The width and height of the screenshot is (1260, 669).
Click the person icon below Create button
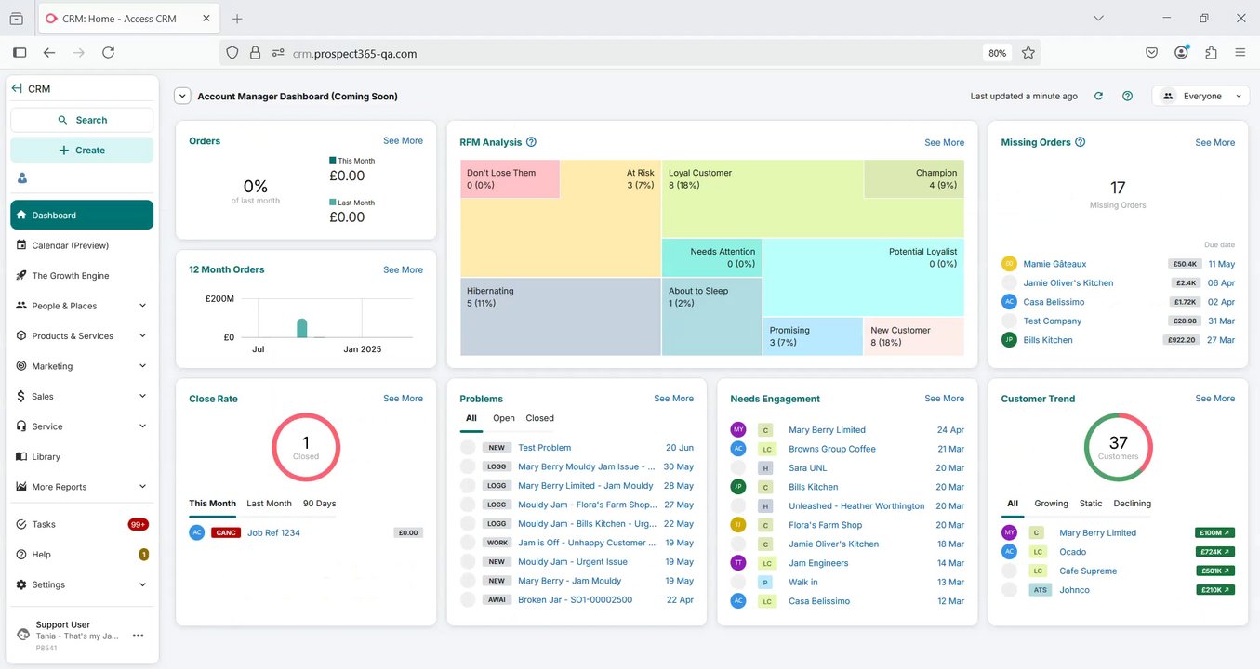pyautogui.click(x=22, y=177)
